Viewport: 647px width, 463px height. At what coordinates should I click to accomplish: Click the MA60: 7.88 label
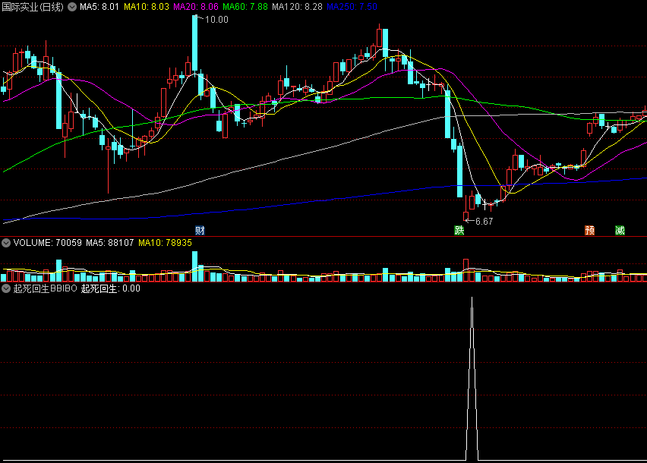tap(245, 7)
